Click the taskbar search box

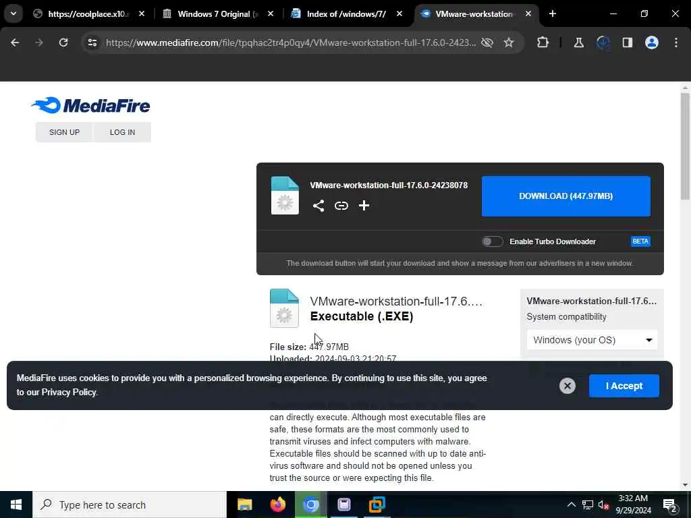(129, 505)
